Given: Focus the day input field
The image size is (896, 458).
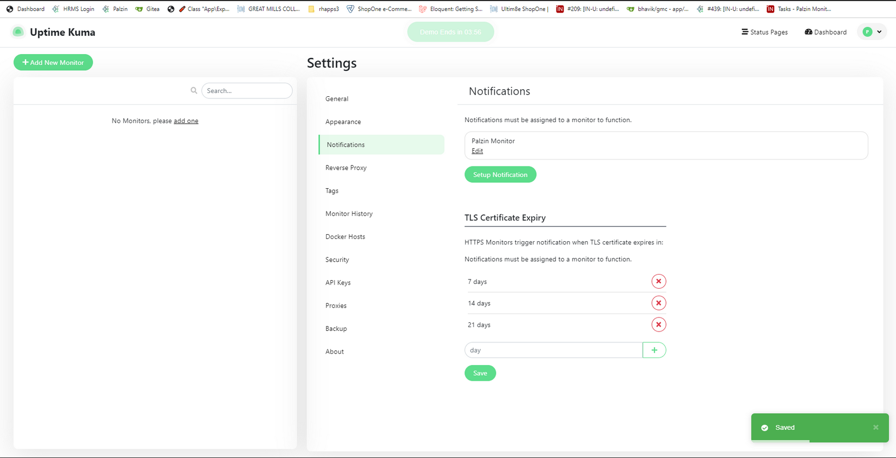Looking at the screenshot, I should click(553, 350).
